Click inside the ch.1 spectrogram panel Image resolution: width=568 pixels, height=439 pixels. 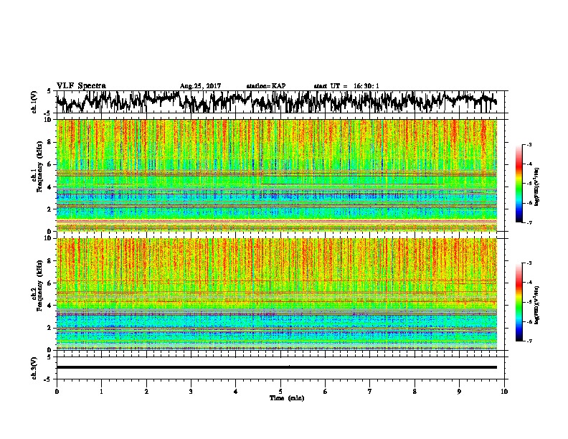[276, 175]
